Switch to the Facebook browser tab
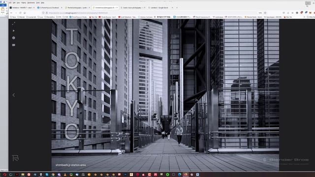Viewport: 315px width, 177px height. click(50, 8)
